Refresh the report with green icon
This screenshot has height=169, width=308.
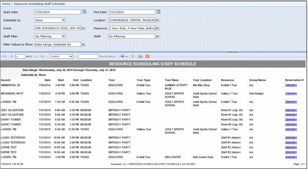[132, 56]
